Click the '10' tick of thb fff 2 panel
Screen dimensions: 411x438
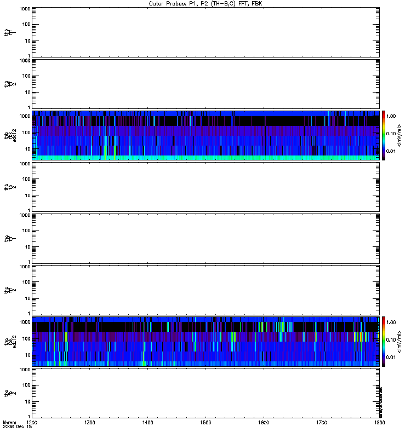coord(28,93)
